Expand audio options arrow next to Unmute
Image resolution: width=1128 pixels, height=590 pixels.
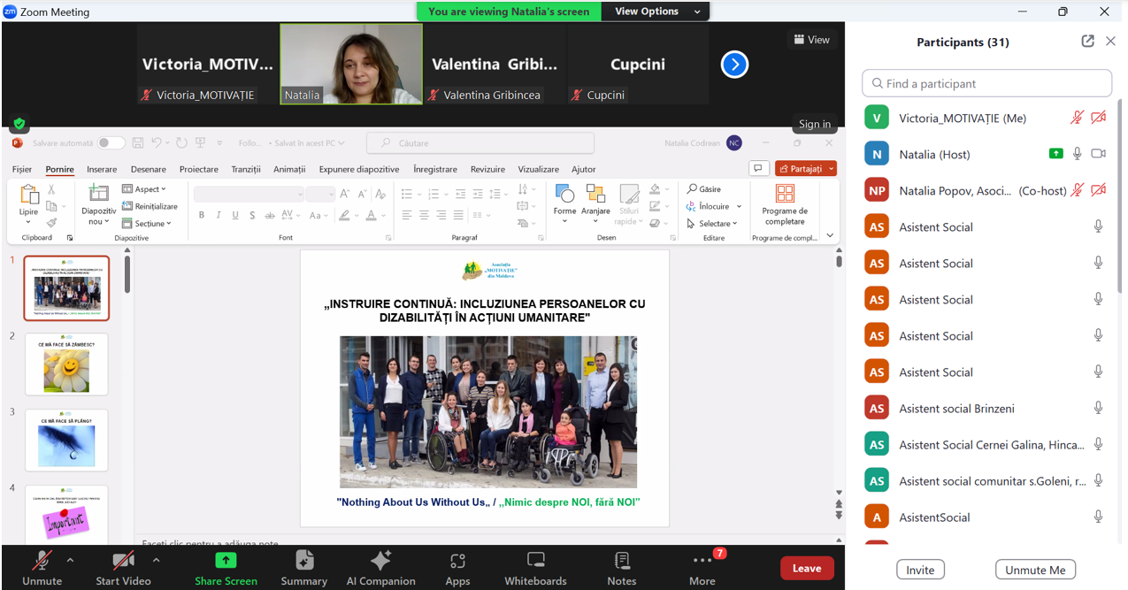click(70, 560)
